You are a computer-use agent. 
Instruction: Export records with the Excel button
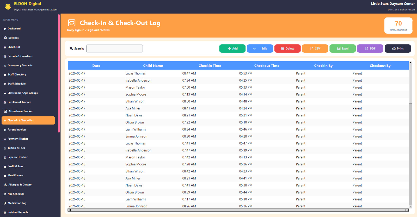coord(342,48)
